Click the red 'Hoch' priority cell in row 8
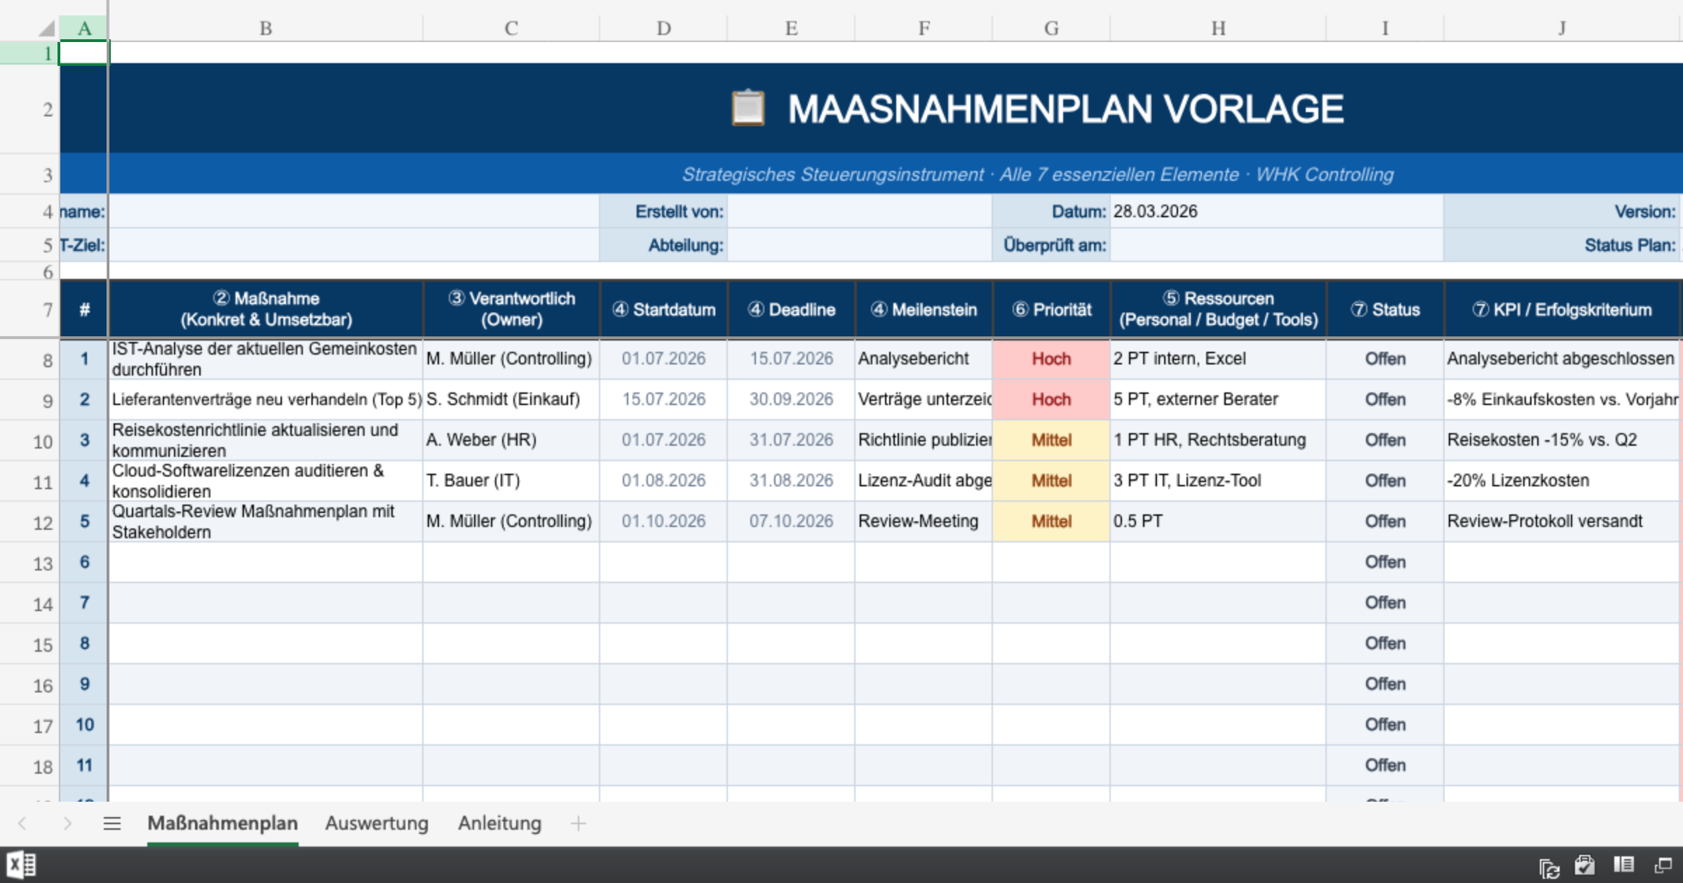This screenshot has height=883, width=1683. click(x=1050, y=359)
